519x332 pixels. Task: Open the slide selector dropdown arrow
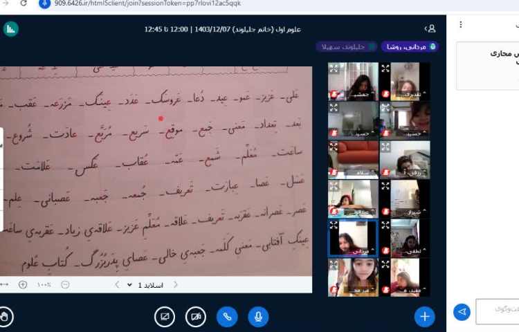(x=129, y=285)
